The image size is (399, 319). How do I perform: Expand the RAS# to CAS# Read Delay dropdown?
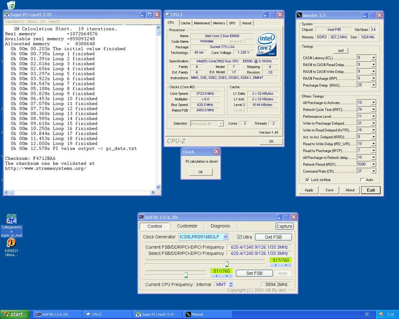tap(373, 65)
